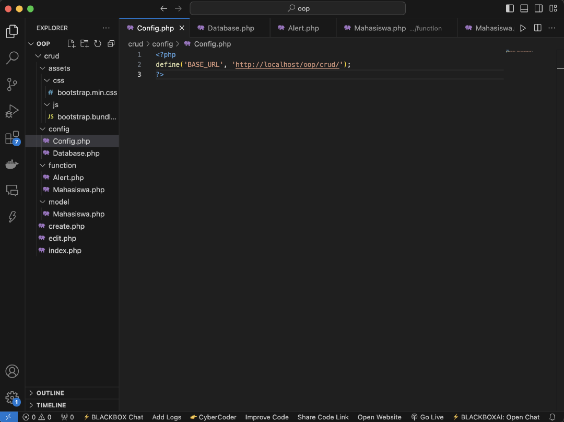Open the editor actions ellipsis menu
Viewport: 564px width, 422px height.
click(552, 28)
